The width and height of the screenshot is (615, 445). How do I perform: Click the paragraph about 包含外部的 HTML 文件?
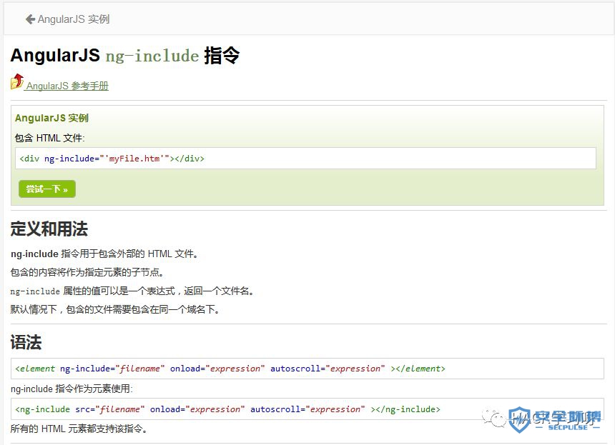point(104,254)
